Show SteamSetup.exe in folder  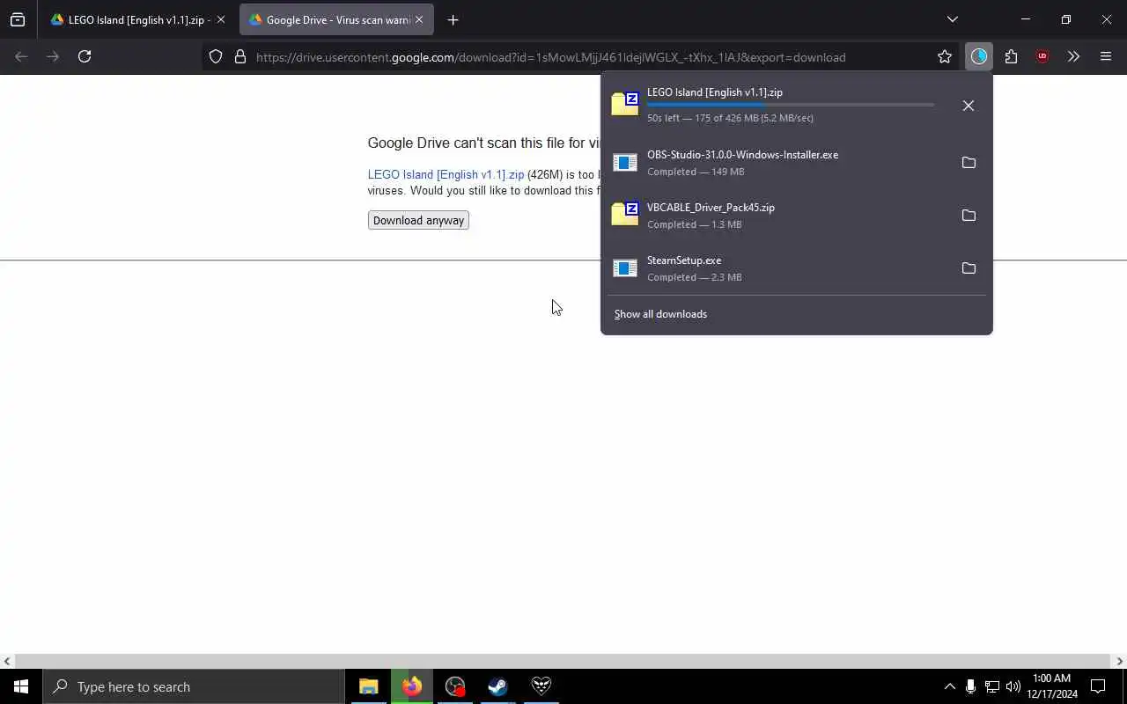[969, 268]
